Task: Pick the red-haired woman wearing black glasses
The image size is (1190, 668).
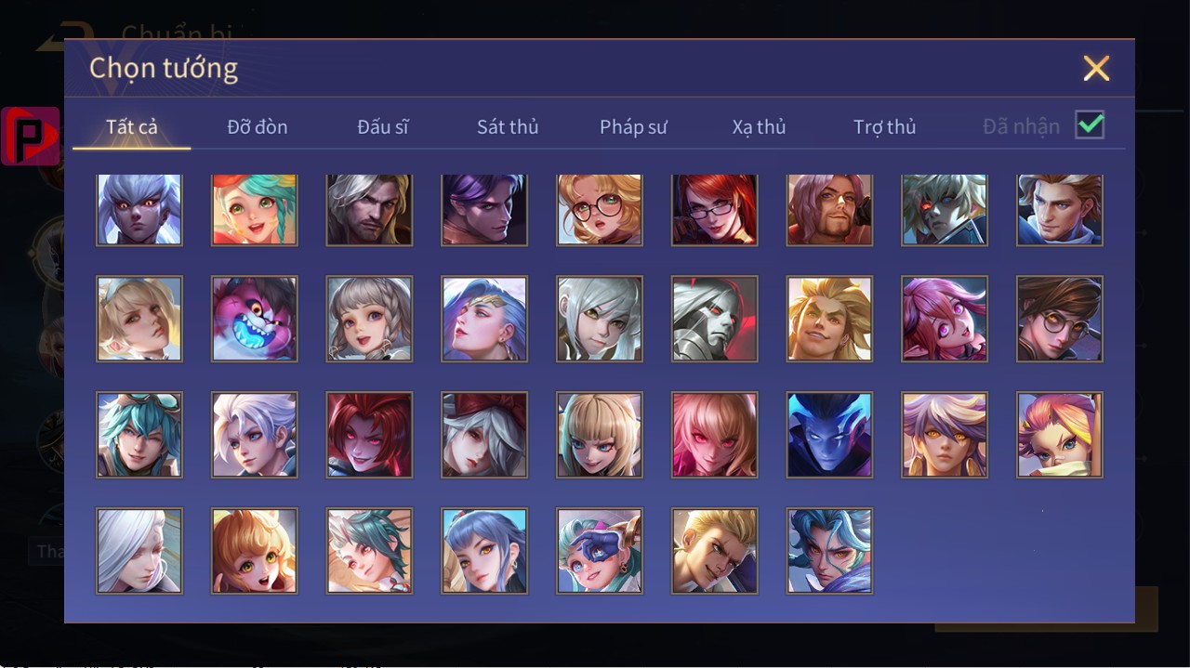Action: (x=715, y=210)
